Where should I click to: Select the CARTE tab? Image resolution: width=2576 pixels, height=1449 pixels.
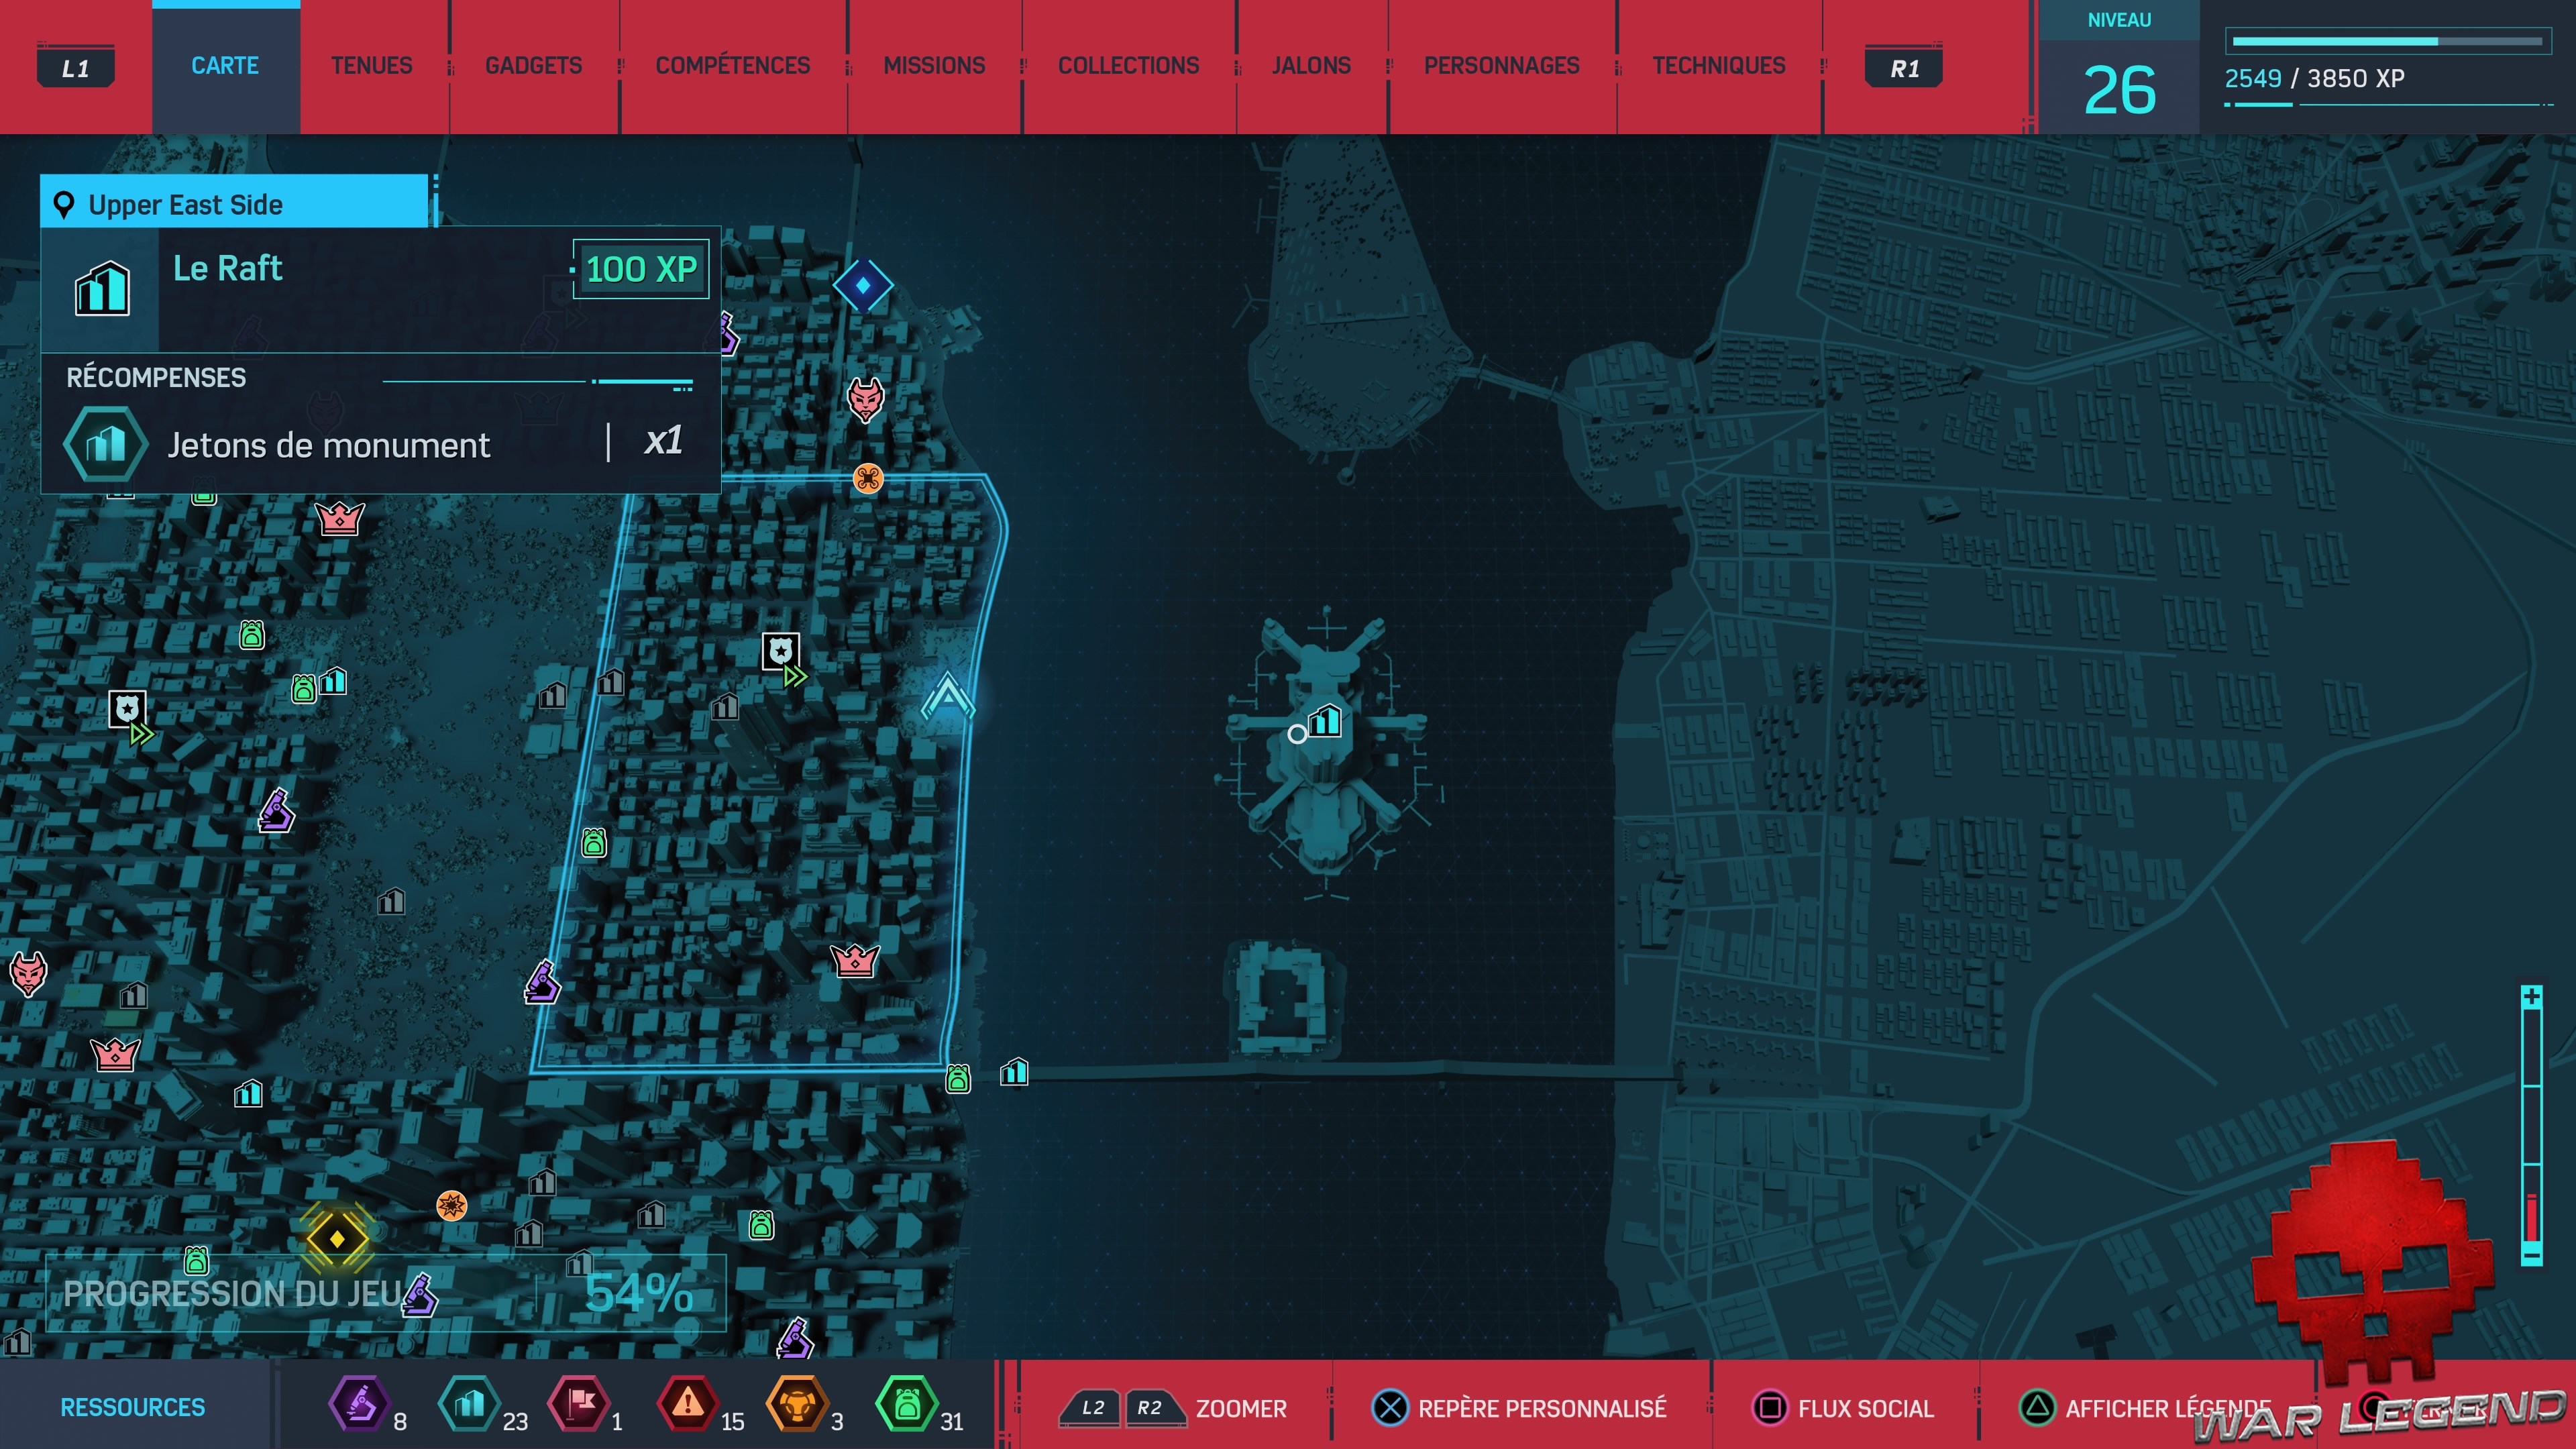[x=224, y=66]
